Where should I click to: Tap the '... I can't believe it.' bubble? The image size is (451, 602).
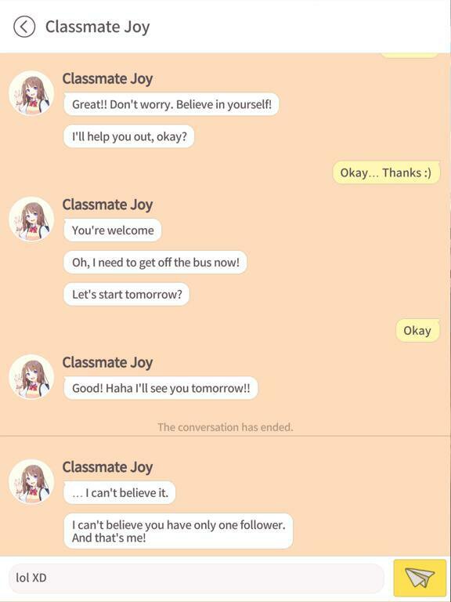pyautogui.click(x=120, y=492)
